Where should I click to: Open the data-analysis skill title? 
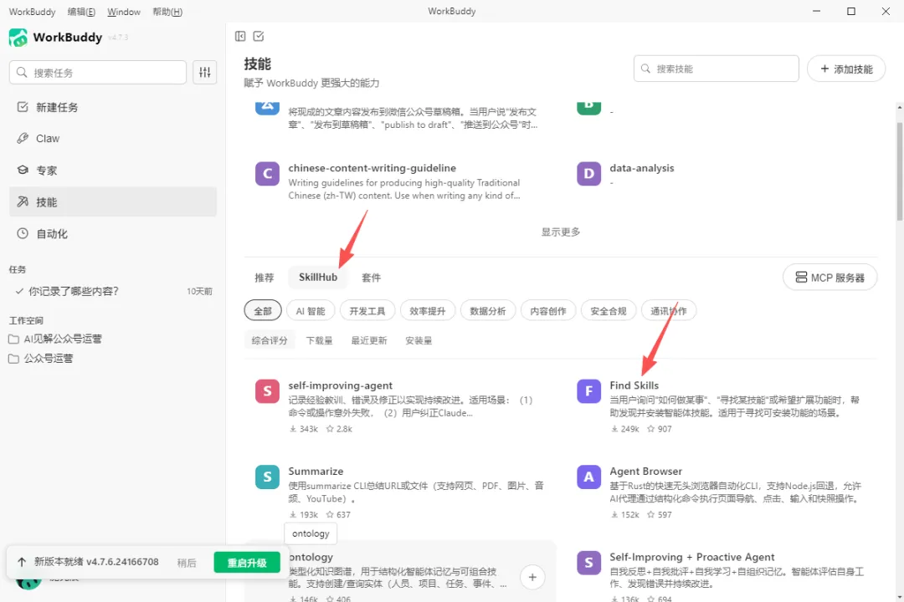point(642,168)
